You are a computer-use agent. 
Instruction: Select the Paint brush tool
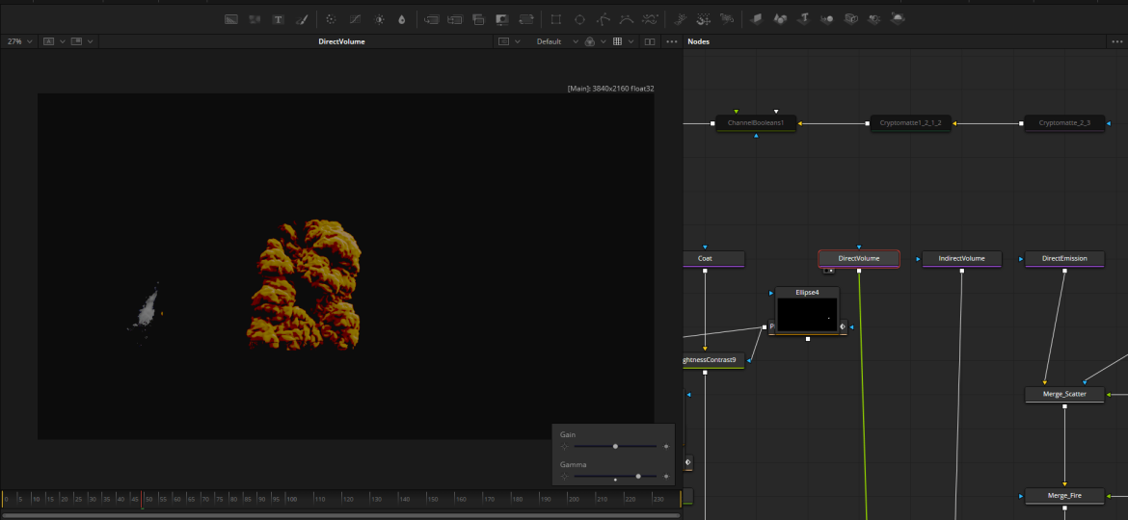tap(301, 19)
